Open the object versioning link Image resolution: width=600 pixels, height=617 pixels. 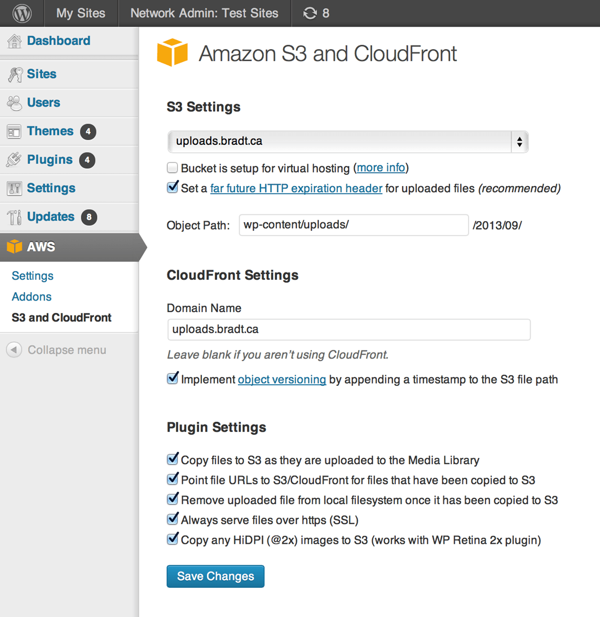282,380
